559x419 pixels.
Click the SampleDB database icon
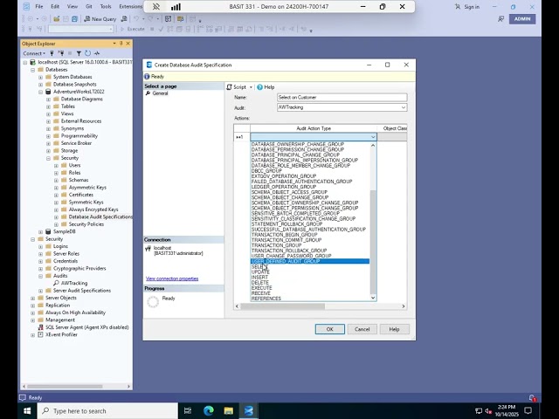(48, 231)
